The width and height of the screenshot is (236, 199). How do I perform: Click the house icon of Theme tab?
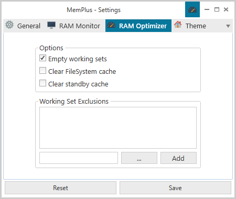click(178, 25)
